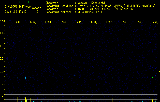Click the HROFFT title text

[26, 2]
